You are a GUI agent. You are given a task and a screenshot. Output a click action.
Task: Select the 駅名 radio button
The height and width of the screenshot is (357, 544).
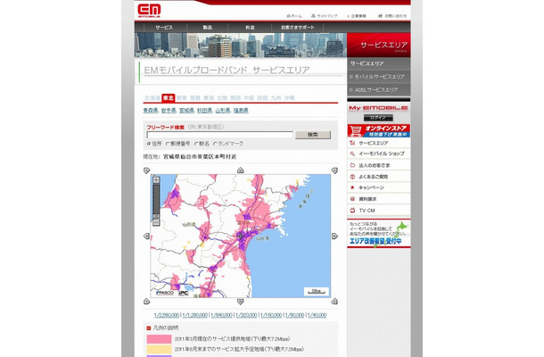pos(196,144)
